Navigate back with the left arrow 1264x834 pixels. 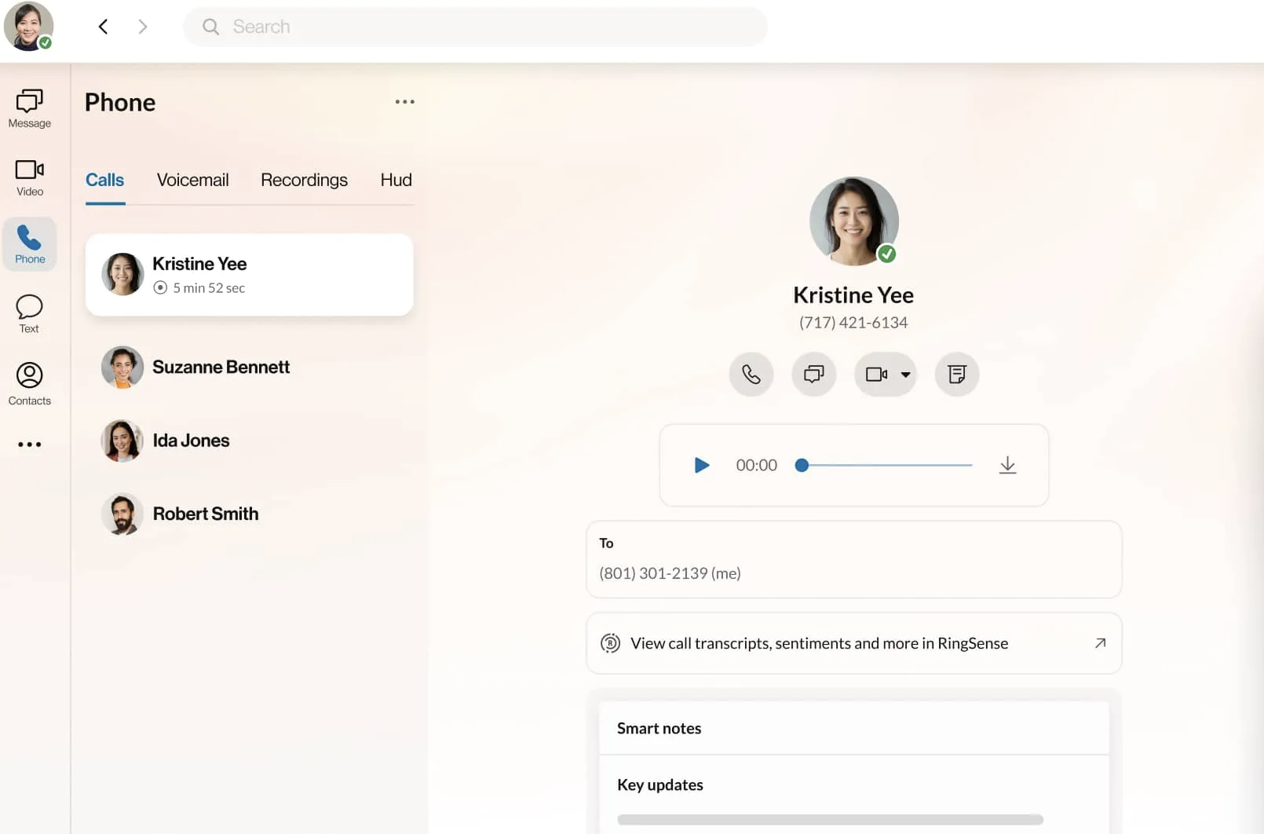pyautogui.click(x=103, y=27)
